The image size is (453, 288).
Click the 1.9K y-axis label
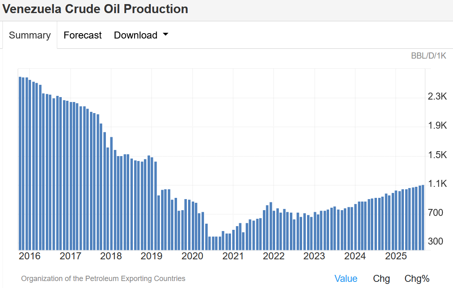[437, 126]
